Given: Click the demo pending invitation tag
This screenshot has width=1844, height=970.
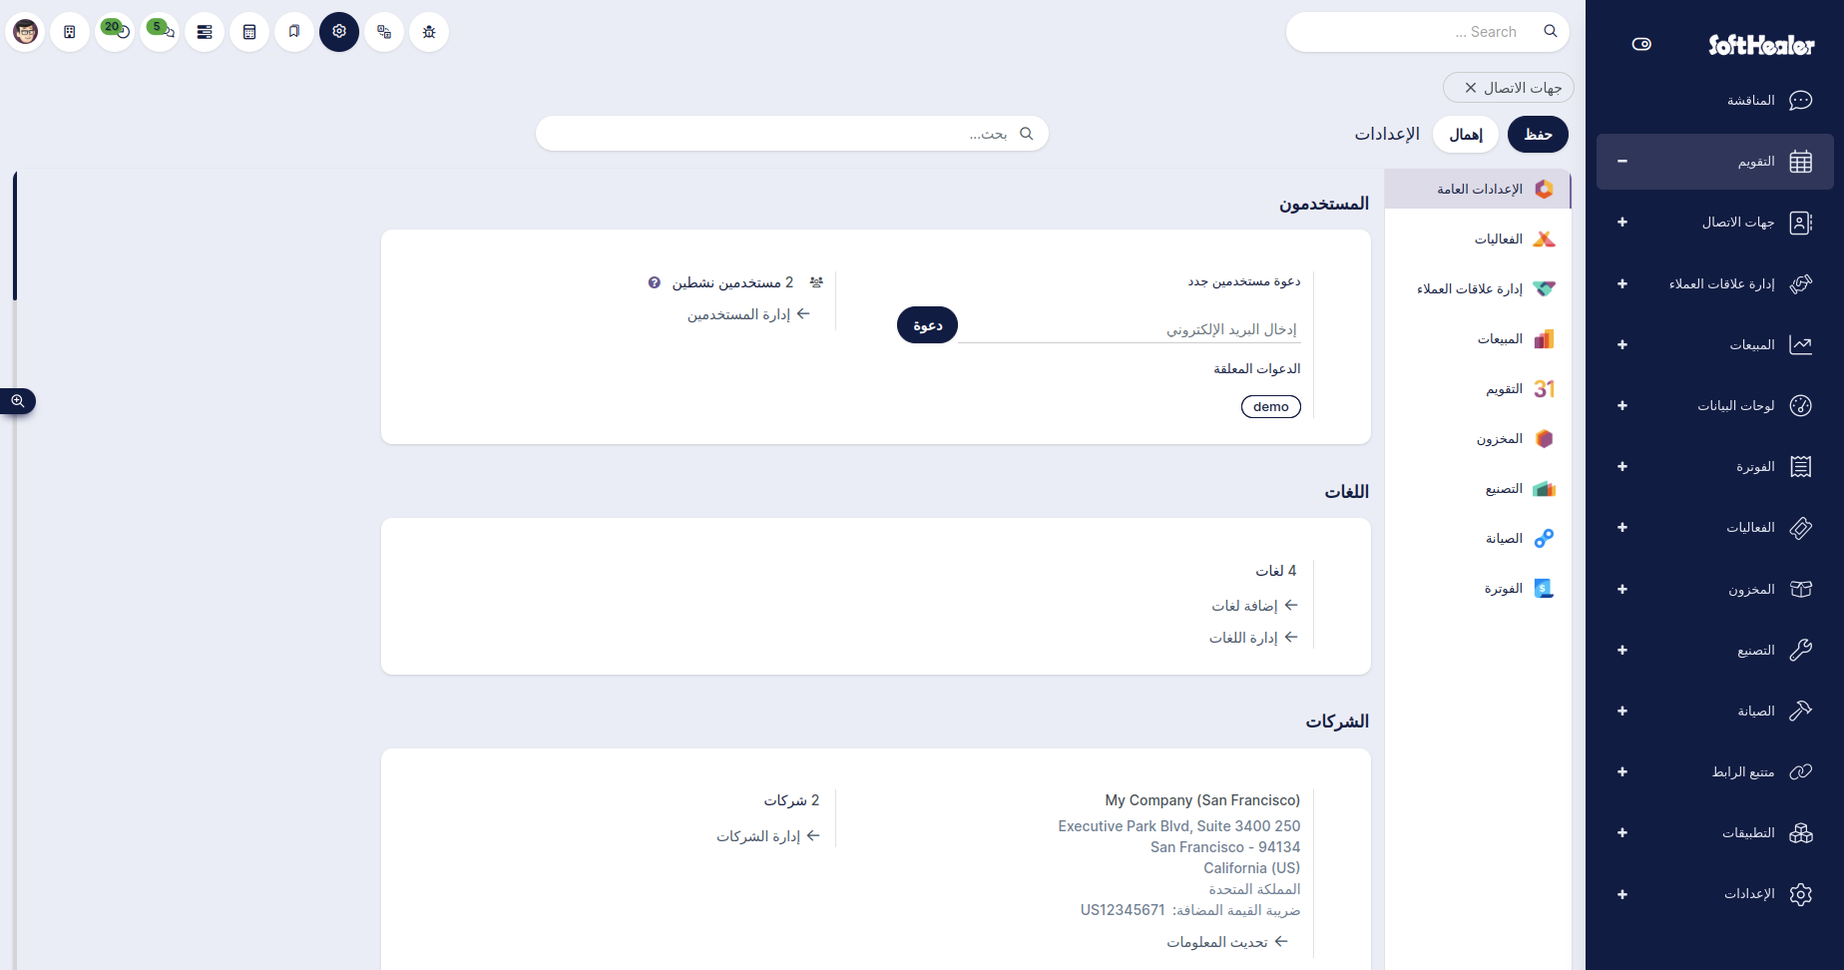Looking at the screenshot, I should (x=1271, y=406).
